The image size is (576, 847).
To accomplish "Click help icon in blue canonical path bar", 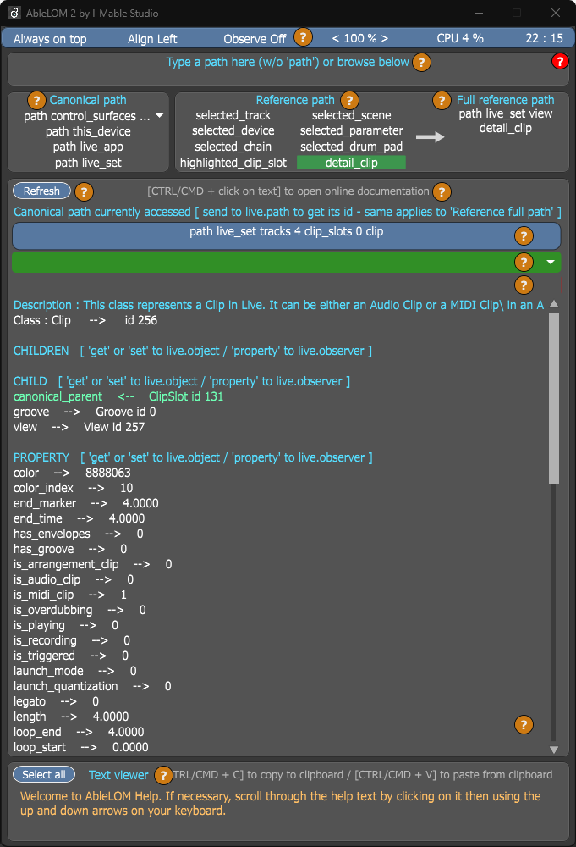I will coord(524,236).
